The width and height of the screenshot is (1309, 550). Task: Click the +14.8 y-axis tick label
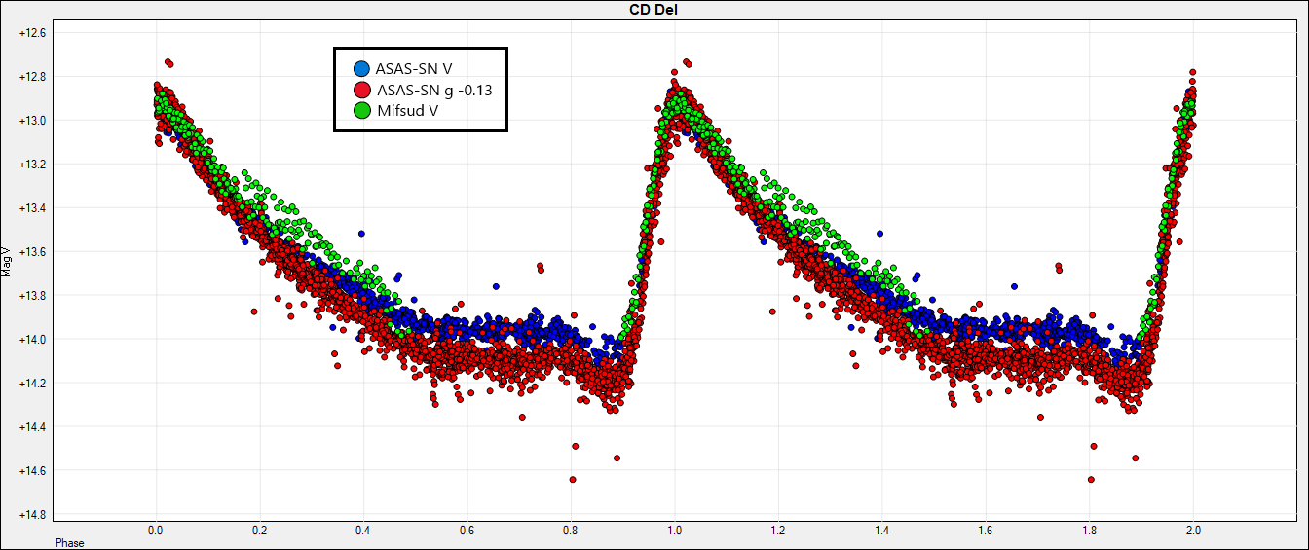pyautogui.click(x=32, y=515)
